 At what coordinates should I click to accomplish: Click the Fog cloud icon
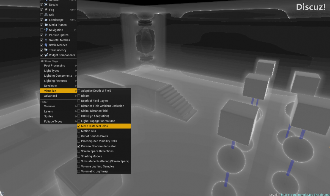tap(46, 10)
